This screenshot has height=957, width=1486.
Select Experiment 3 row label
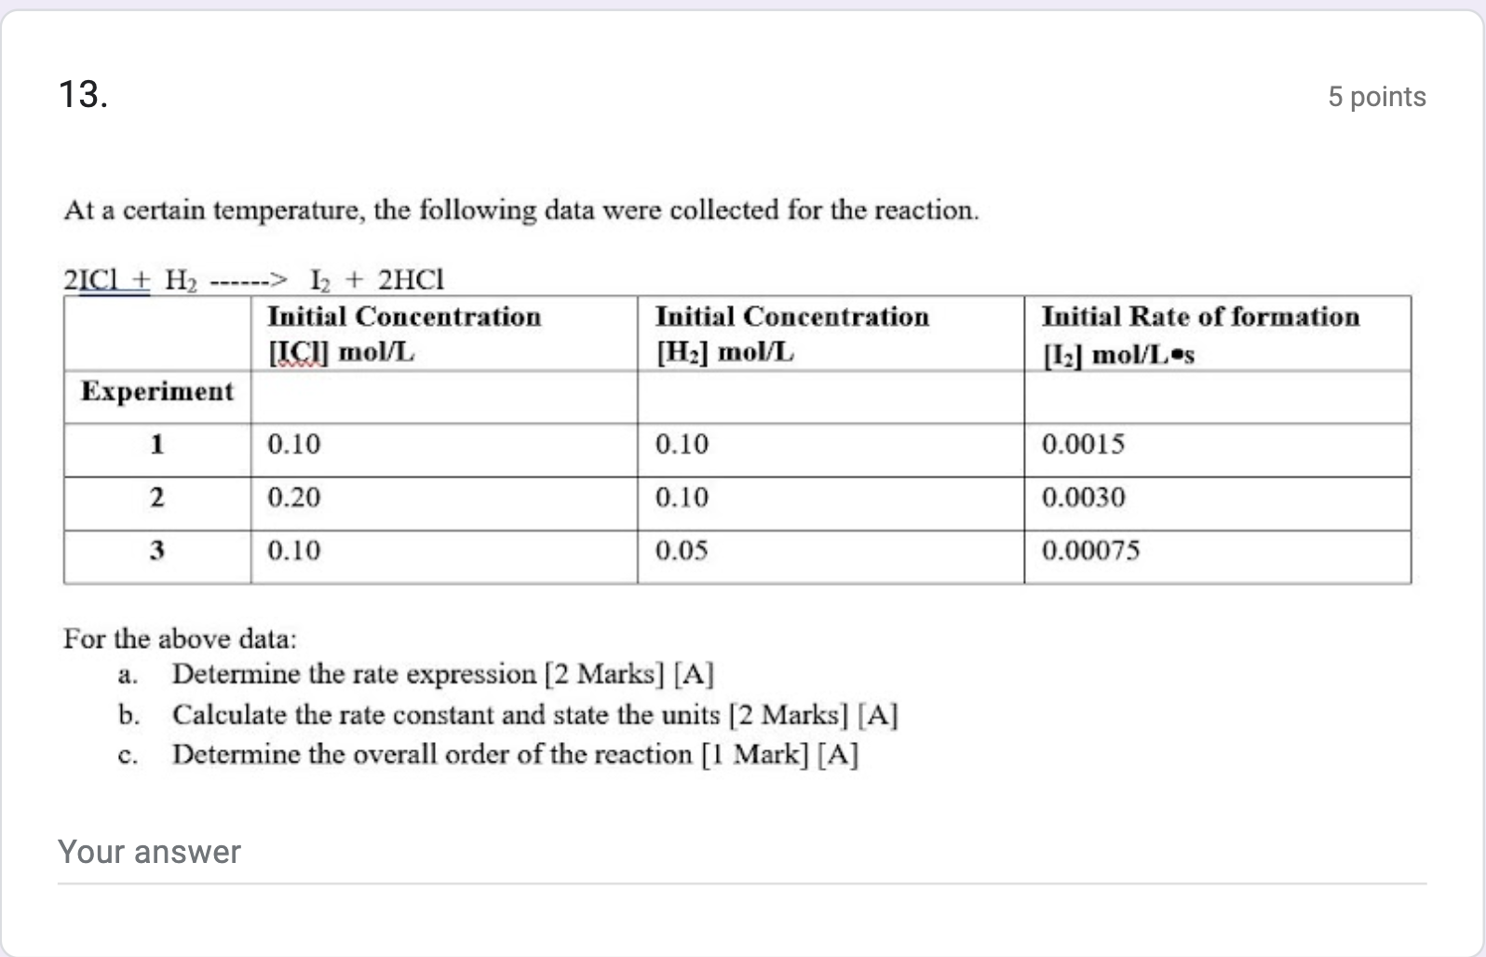(155, 551)
